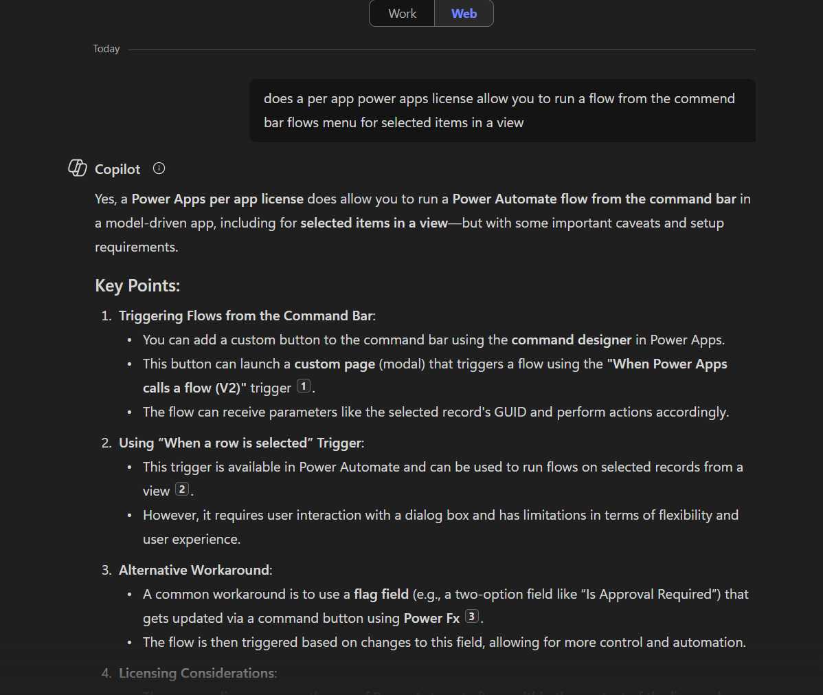Click the "Licensing Considerations" heading

tap(197, 673)
